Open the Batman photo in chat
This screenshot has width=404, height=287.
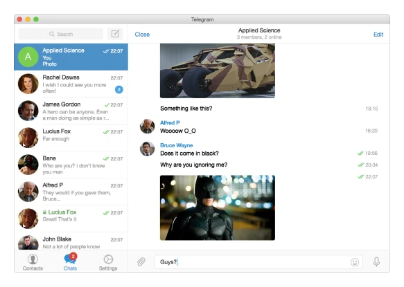[218, 207]
